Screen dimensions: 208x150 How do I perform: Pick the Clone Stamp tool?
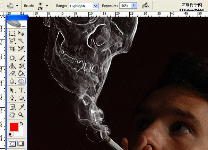(x=12, y=65)
